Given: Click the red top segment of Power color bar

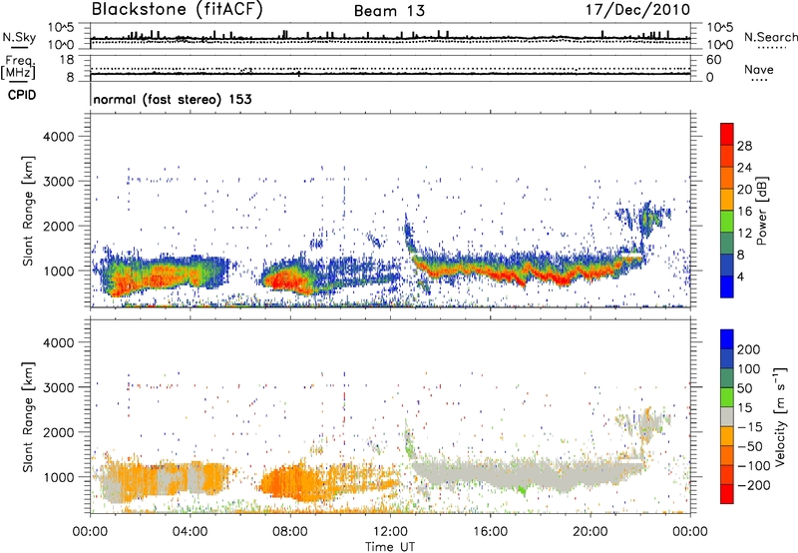Looking at the screenshot, I should [727, 134].
